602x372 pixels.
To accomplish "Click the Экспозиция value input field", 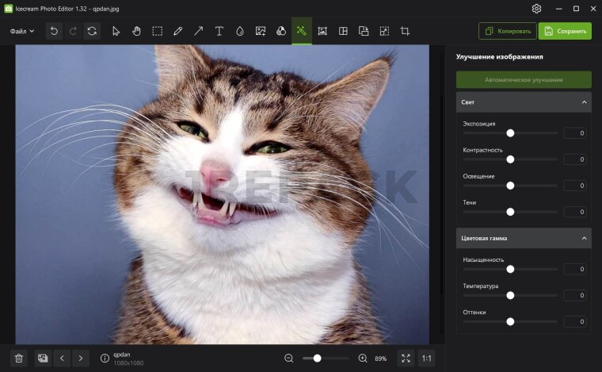I will coord(575,133).
